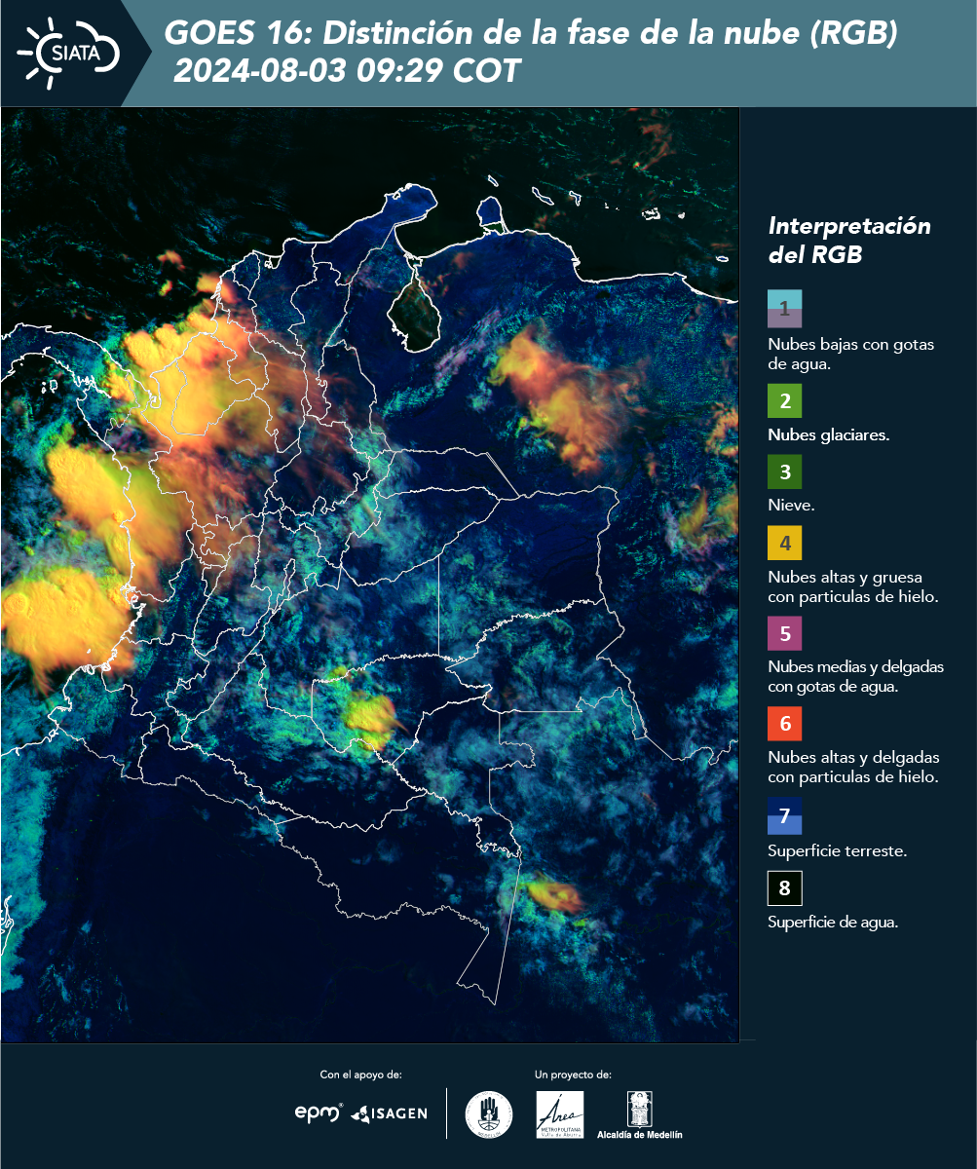
Task: Click the Alcaldía de Medellín logo
Action: click(639, 1114)
